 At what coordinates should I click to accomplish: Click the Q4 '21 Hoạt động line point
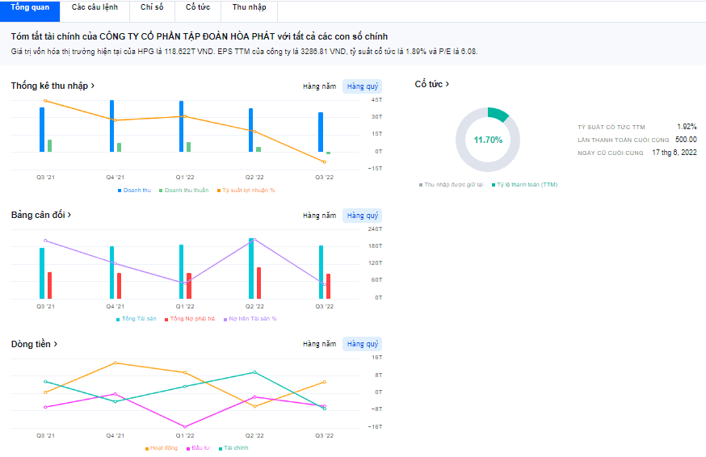pos(116,363)
